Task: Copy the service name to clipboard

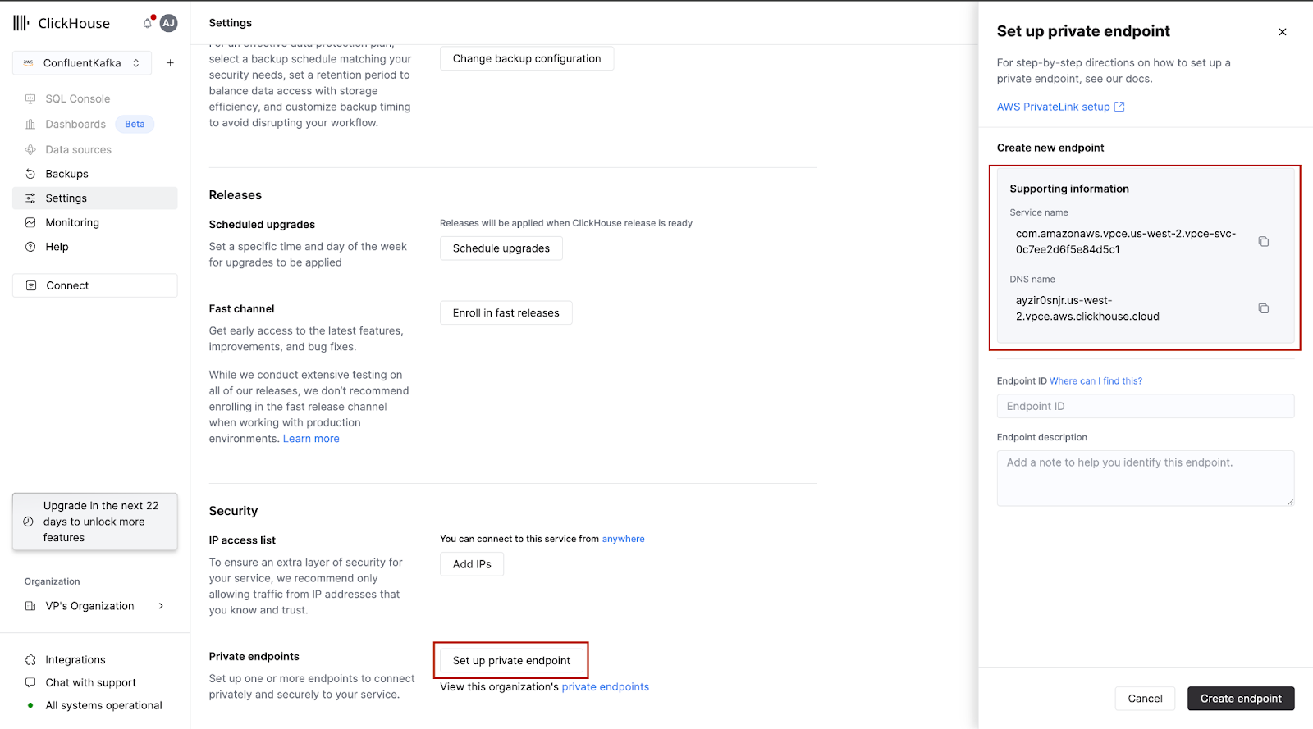Action: (1263, 242)
